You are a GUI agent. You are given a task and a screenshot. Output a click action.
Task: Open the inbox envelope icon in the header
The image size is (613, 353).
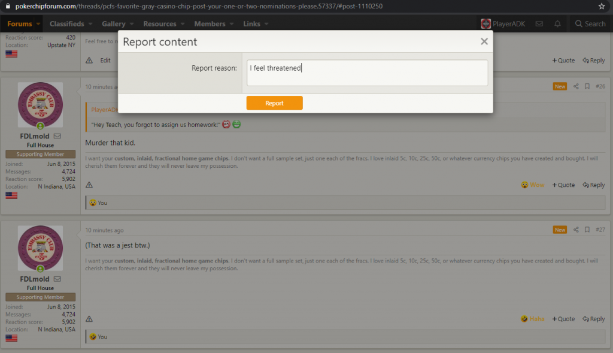coord(539,24)
